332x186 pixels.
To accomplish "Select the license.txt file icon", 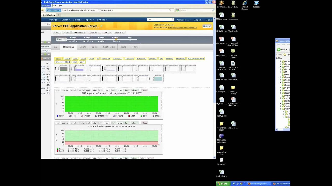I will pos(221,161).
